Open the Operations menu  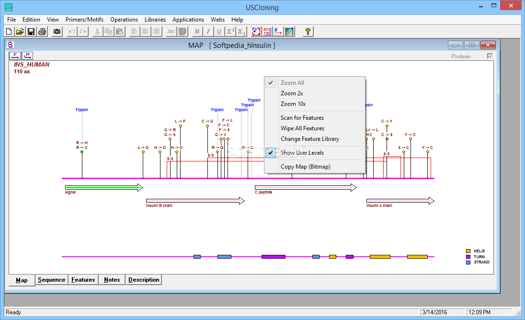(124, 20)
